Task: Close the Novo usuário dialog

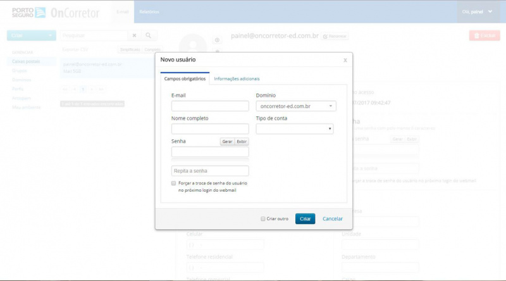Action: pyautogui.click(x=345, y=60)
